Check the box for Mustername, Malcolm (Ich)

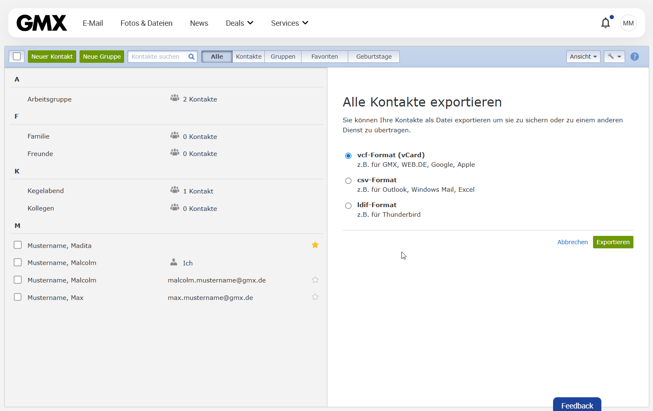pos(17,262)
